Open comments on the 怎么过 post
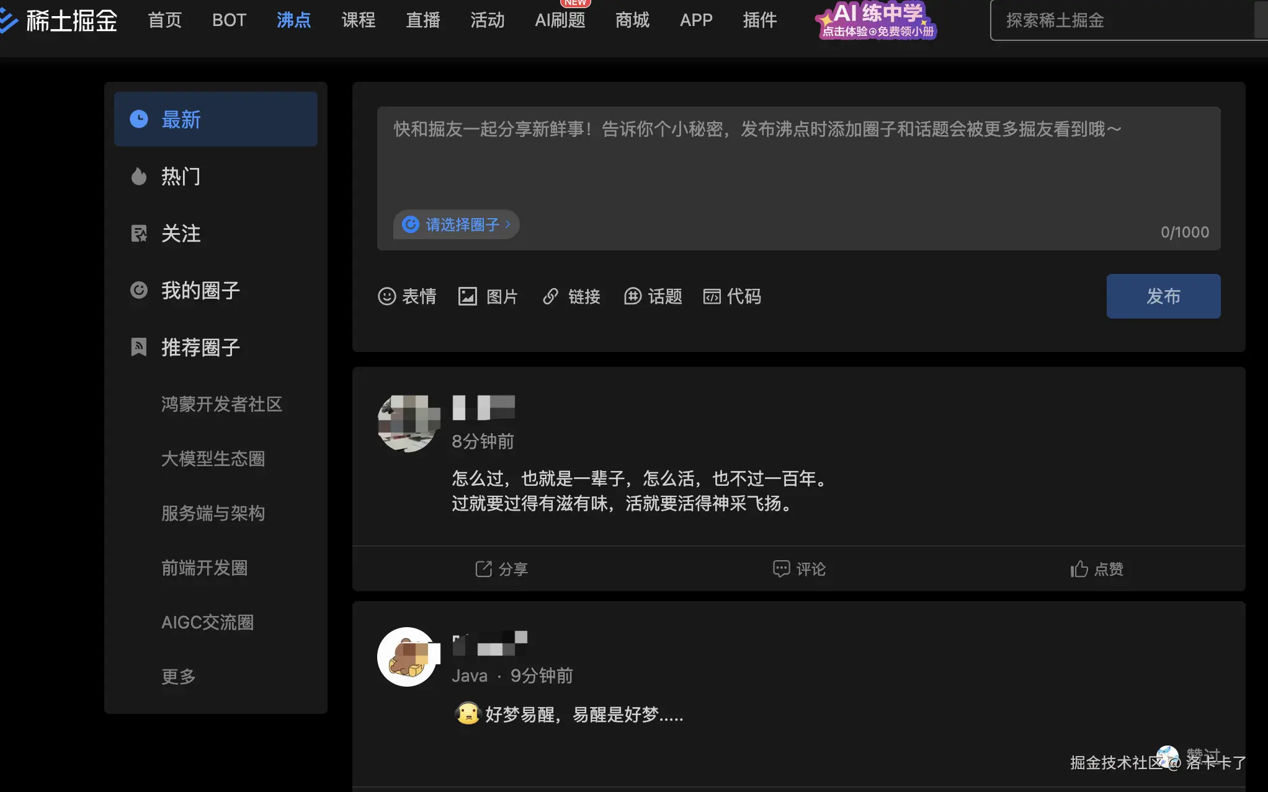Image resolution: width=1268 pixels, height=792 pixels. 799,569
